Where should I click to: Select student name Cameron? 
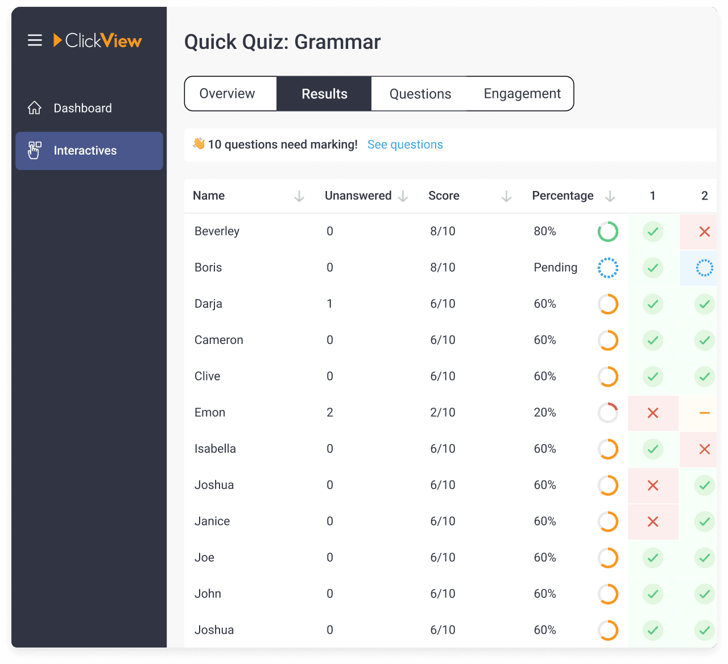coord(219,340)
